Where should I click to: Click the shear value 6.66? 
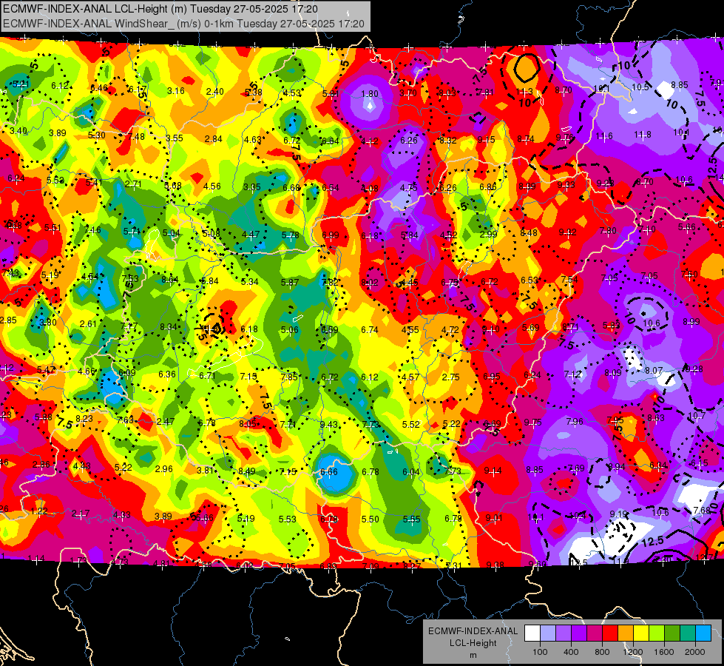[x=329, y=472]
